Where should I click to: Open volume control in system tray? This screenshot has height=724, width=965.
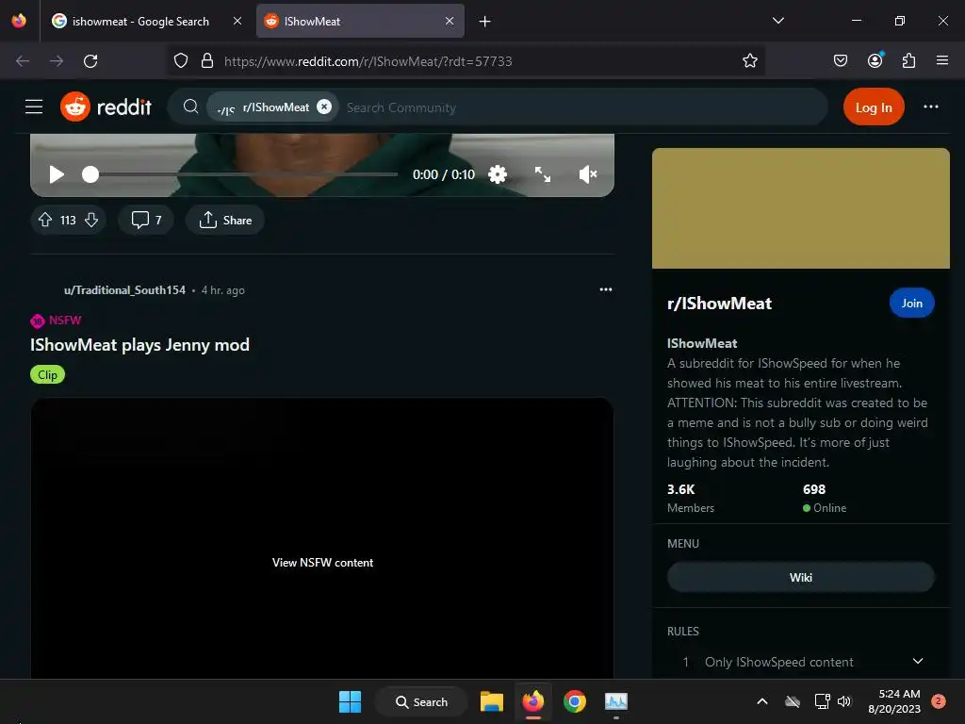pyautogui.click(x=844, y=701)
